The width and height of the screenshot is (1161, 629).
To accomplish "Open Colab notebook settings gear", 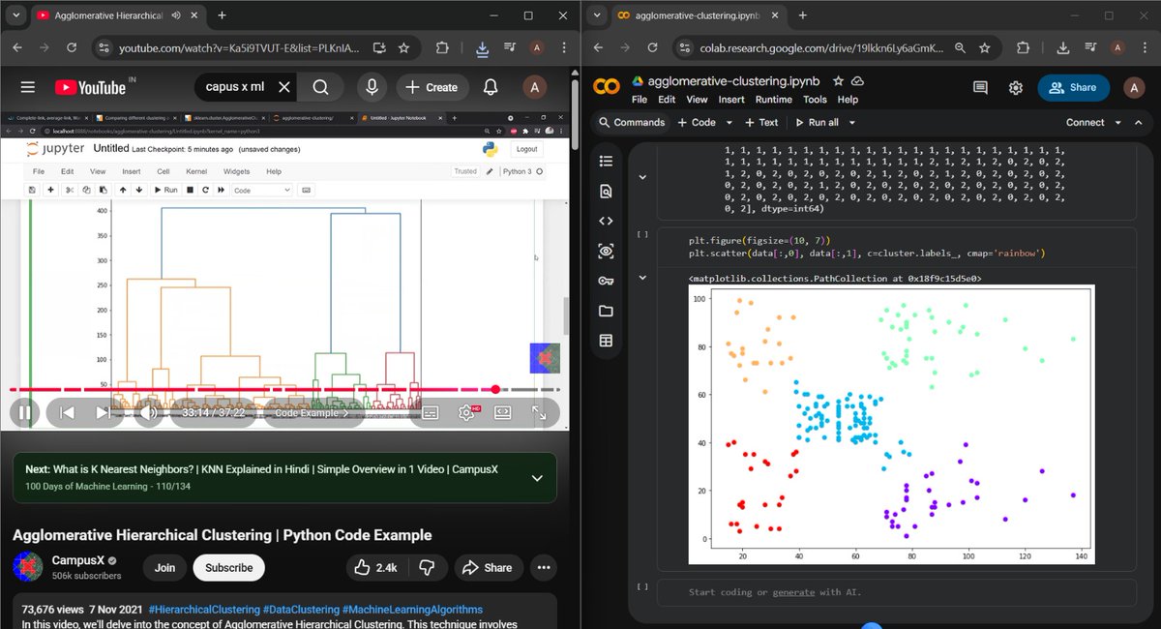I will click(1016, 87).
